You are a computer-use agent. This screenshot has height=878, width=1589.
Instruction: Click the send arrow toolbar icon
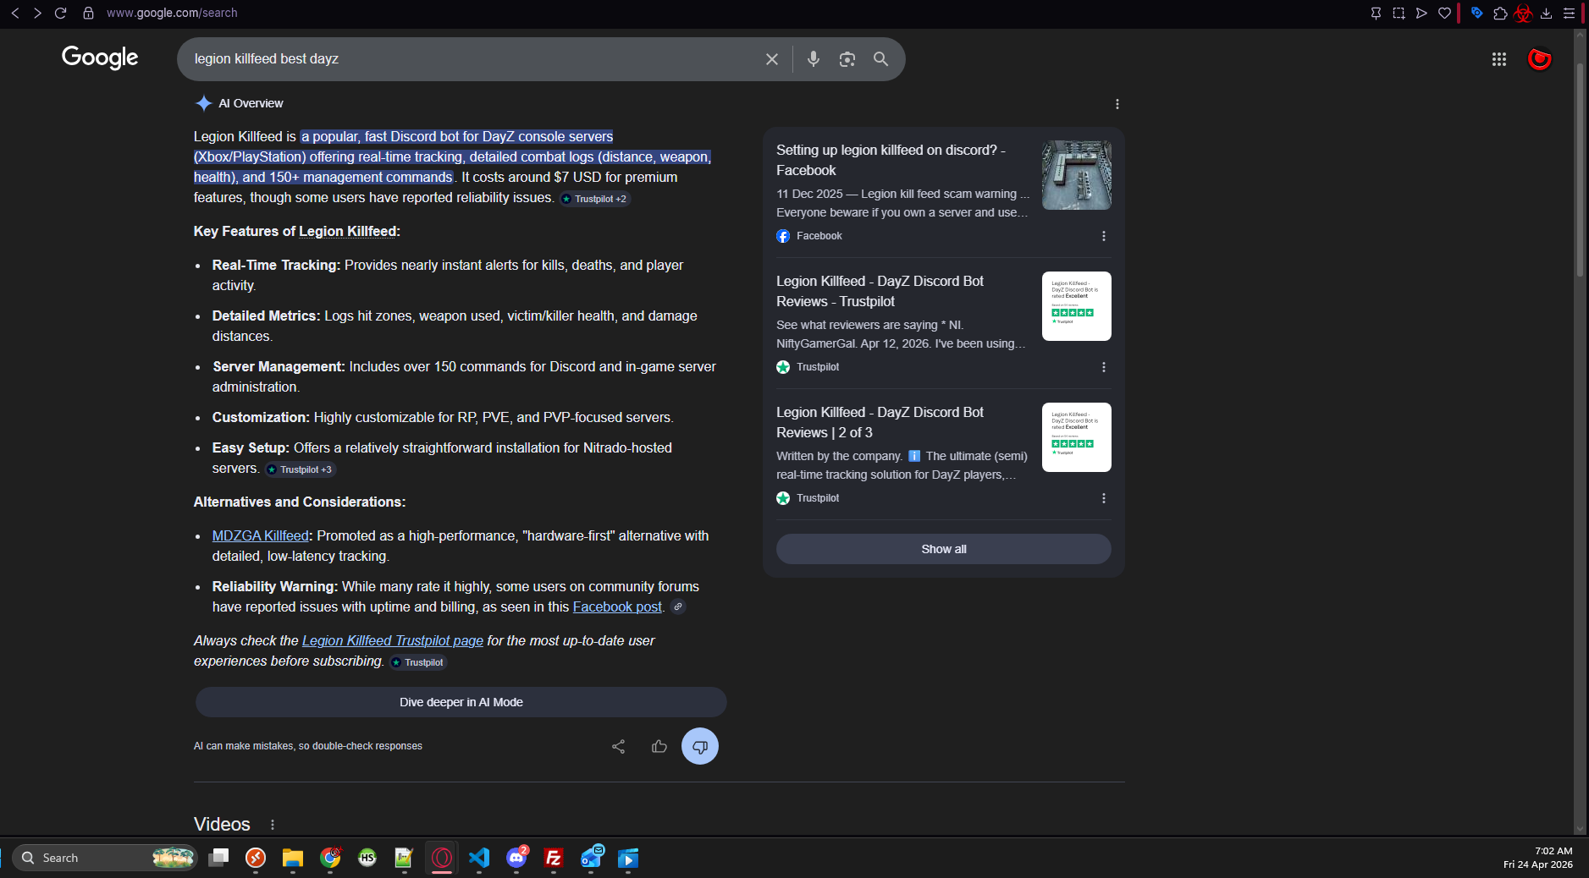pyautogui.click(x=1421, y=13)
